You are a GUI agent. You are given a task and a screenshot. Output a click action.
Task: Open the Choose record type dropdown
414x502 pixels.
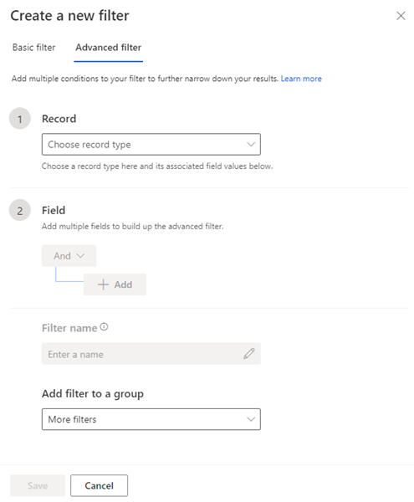pos(151,145)
